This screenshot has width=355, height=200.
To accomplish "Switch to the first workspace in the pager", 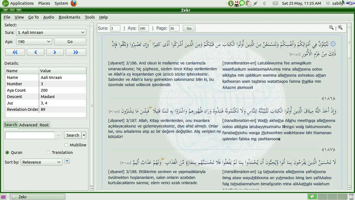I will pos(312,197).
